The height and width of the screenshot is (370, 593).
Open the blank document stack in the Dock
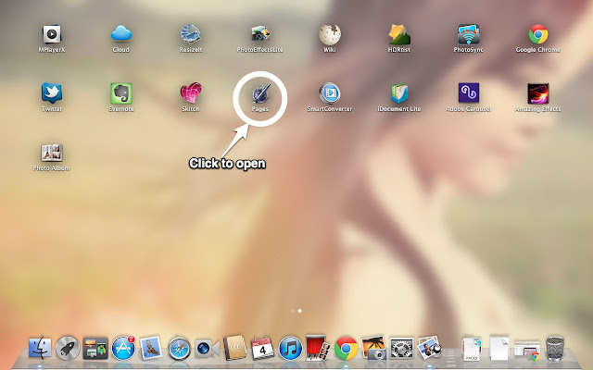tap(499, 348)
